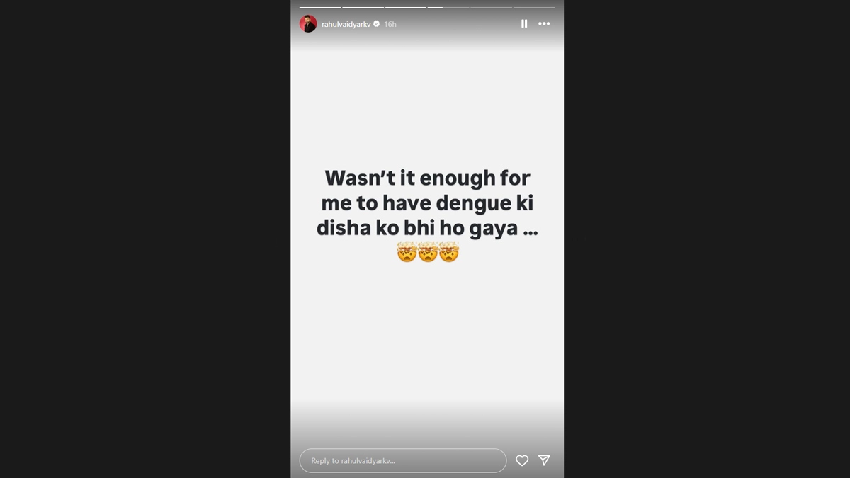Click the dark backdrop left of the story
The image size is (850, 478).
click(x=145, y=239)
